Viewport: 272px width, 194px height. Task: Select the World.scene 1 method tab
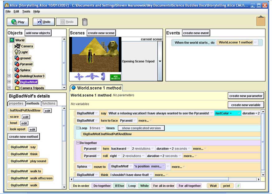(96, 88)
